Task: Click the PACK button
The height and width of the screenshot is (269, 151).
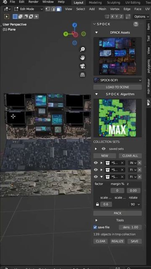Action: point(117,213)
